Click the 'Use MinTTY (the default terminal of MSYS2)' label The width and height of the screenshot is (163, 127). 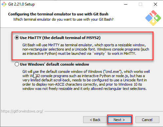point(60,38)
